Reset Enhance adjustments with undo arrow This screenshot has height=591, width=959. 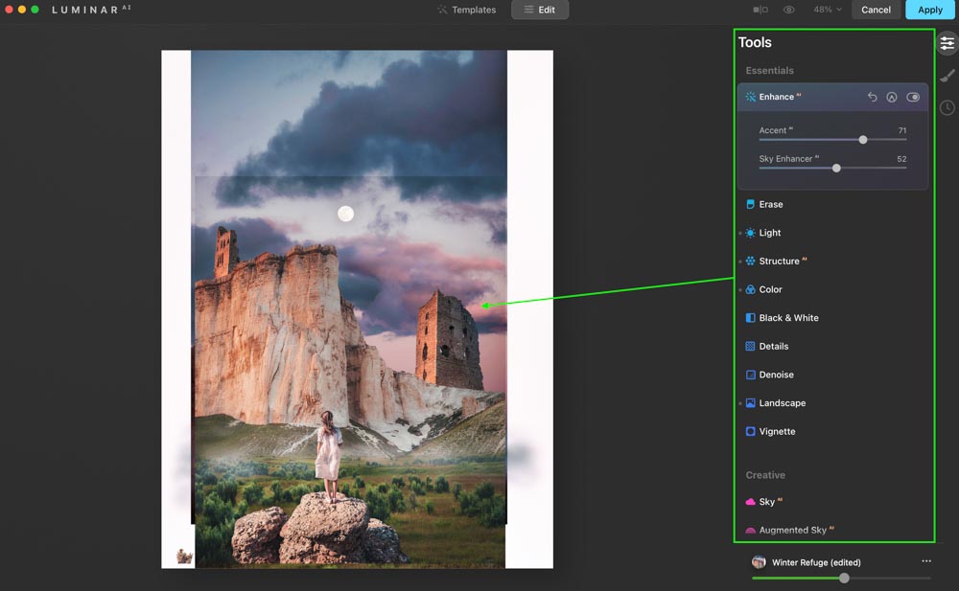click(x=872, y=97)
